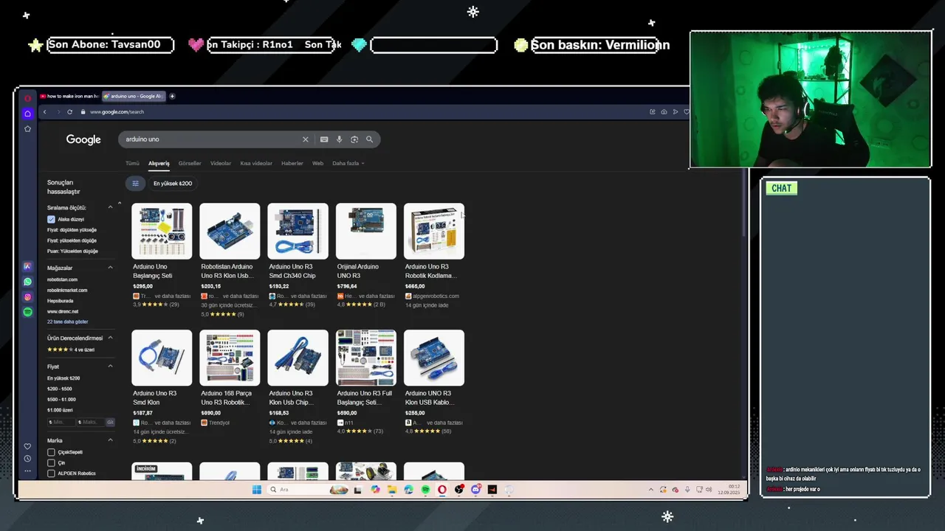945x531 pixels.
Task: Open the sidebar history clock icon
Action: [x=27, y=459]
